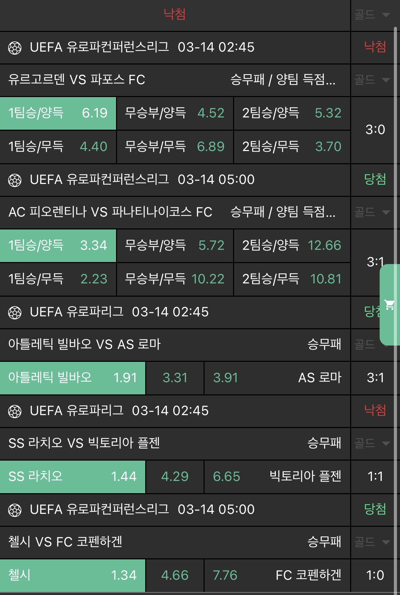Viewport: 400px width, 595px height.
Task: Expand the top 골드 dropdown
Action: 372,15
